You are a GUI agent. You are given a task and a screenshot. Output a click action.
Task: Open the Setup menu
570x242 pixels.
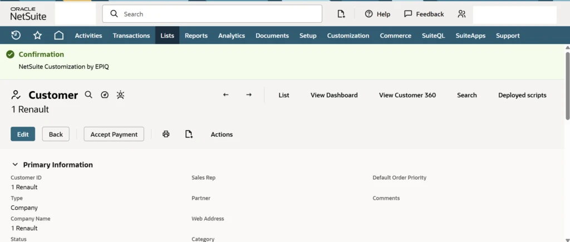click(308, 36)
